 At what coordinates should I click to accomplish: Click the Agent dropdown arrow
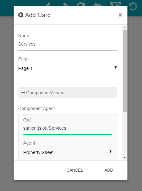(x=110, y=151)
